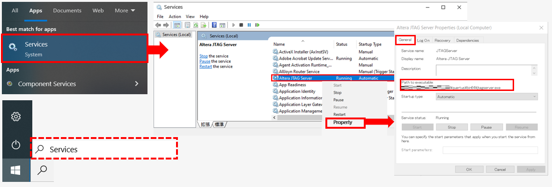Click the Refresh toolbar icon
This screenshot has width=552, height=187.
coord(195,25)
